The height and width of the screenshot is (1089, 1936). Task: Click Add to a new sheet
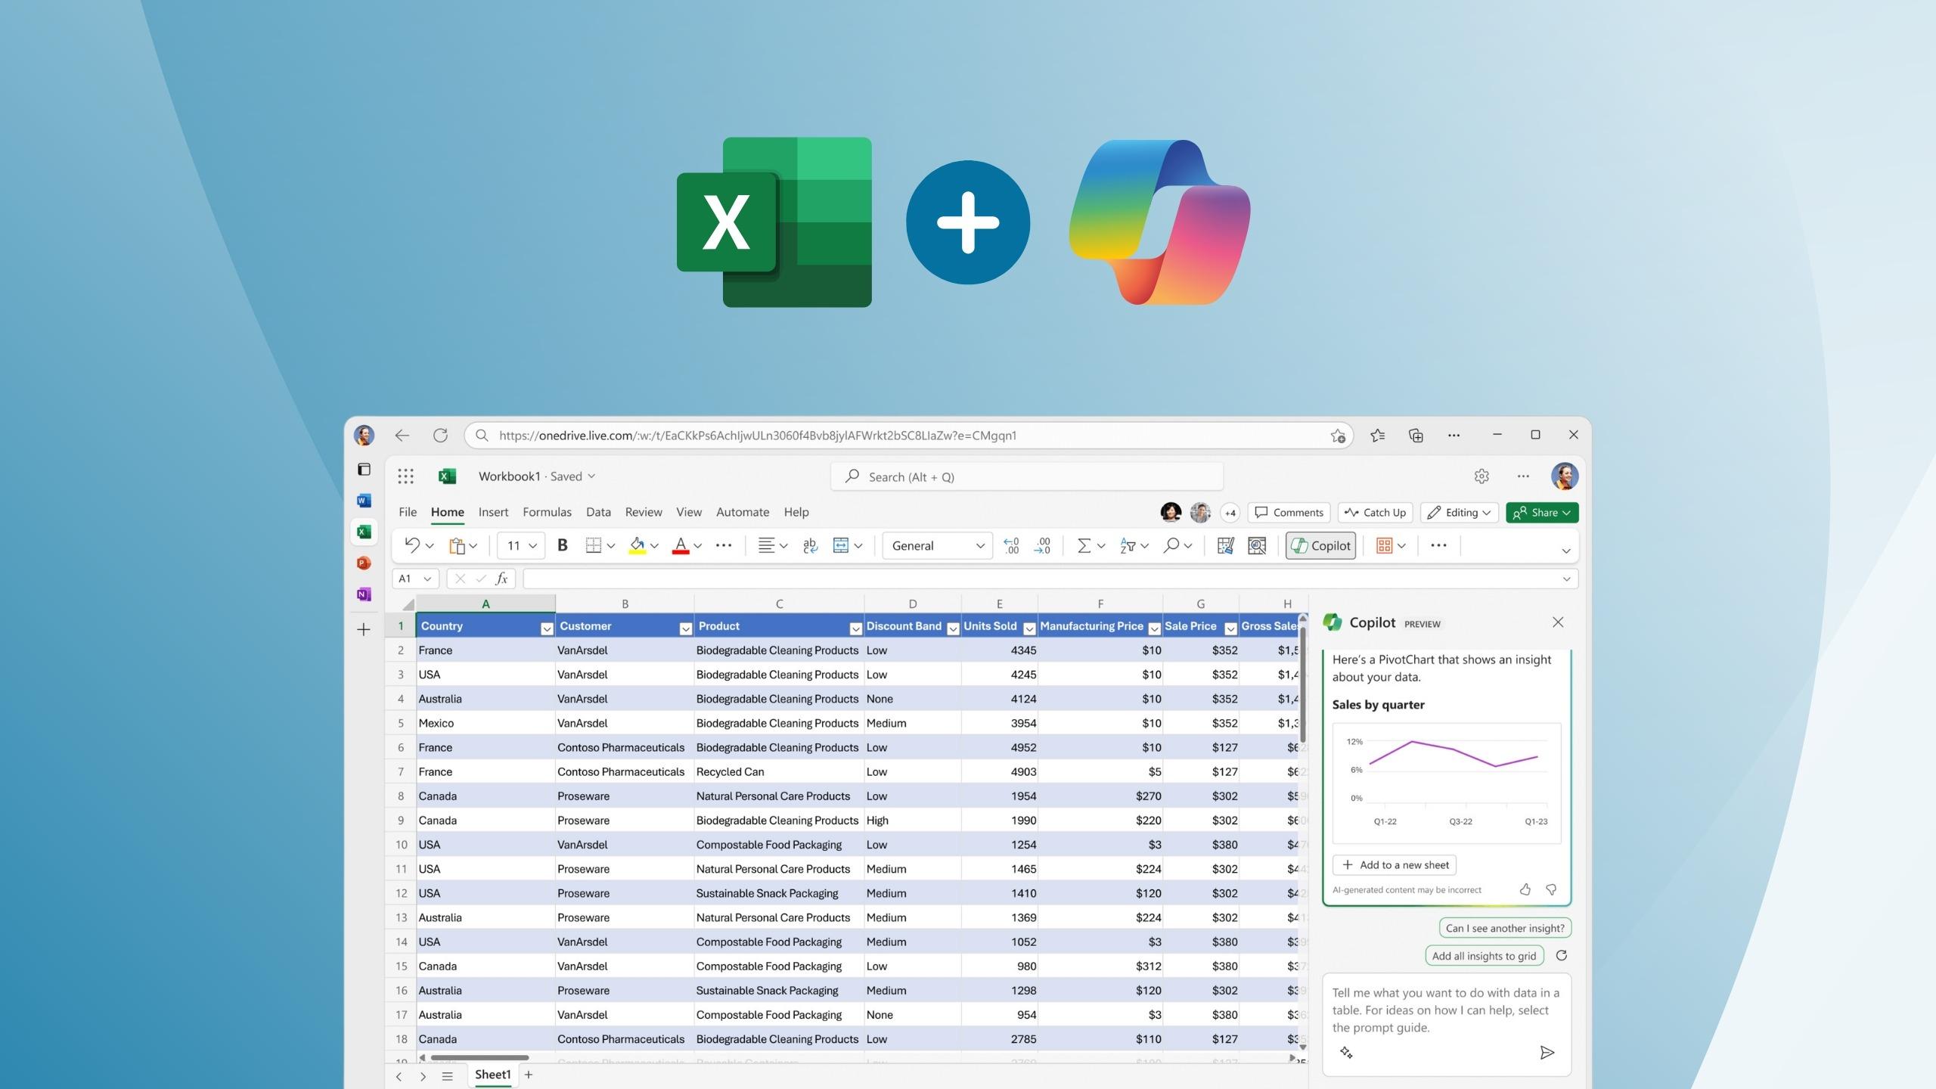[x=1394, y=864]
